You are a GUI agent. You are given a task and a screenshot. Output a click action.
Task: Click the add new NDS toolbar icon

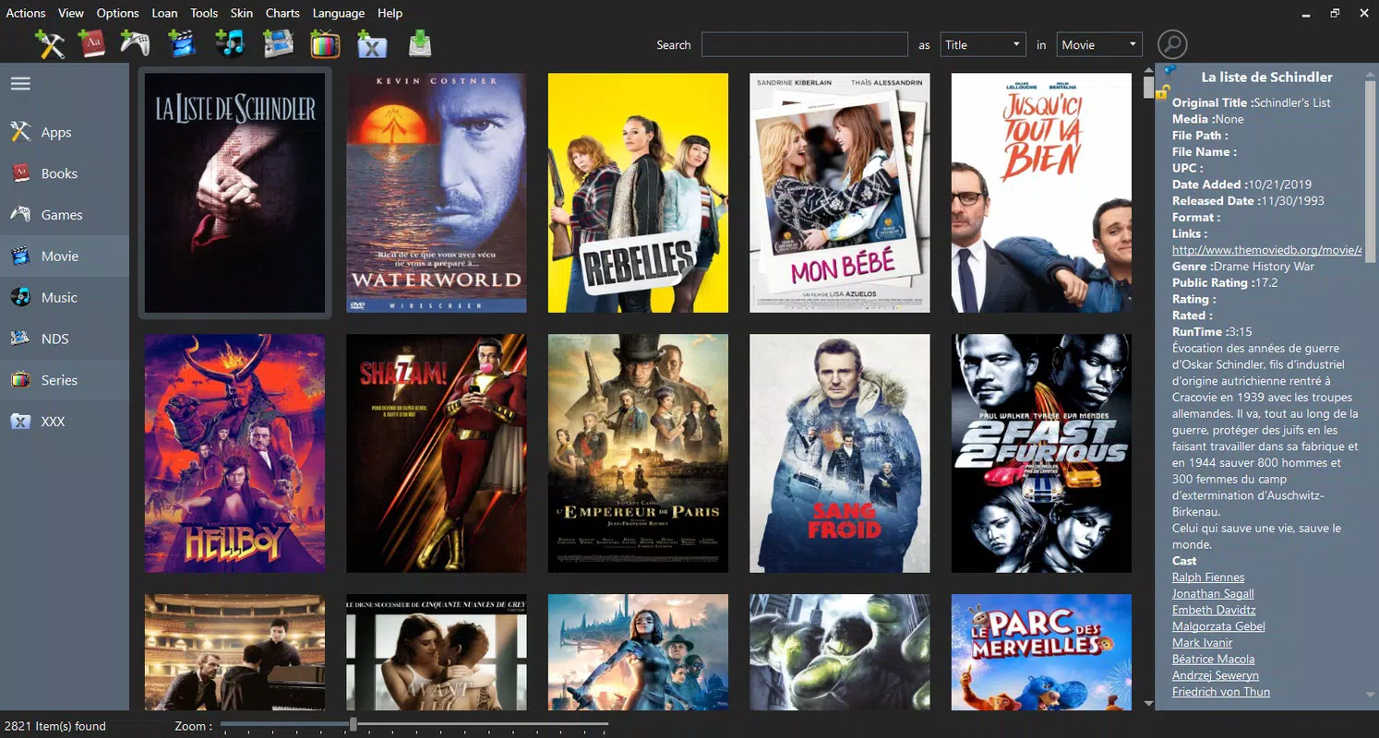[278, 43]
